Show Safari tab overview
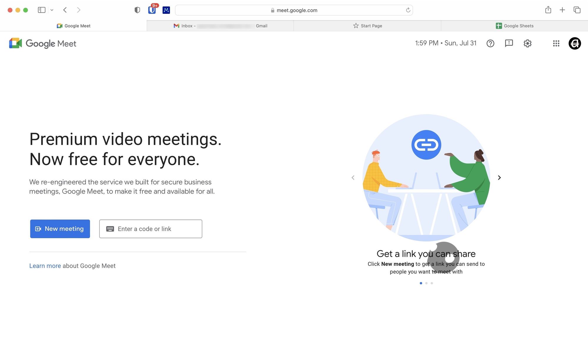Image resolution: width=588 pixels, height=344 pixels. tap(577, 10)
